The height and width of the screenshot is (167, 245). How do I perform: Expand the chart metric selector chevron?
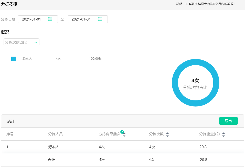click(x=36, y=42)
